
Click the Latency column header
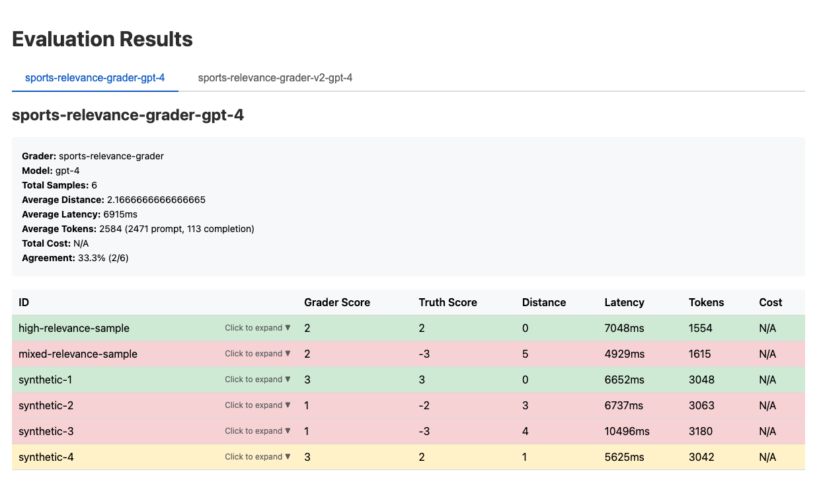pos(624,302)
